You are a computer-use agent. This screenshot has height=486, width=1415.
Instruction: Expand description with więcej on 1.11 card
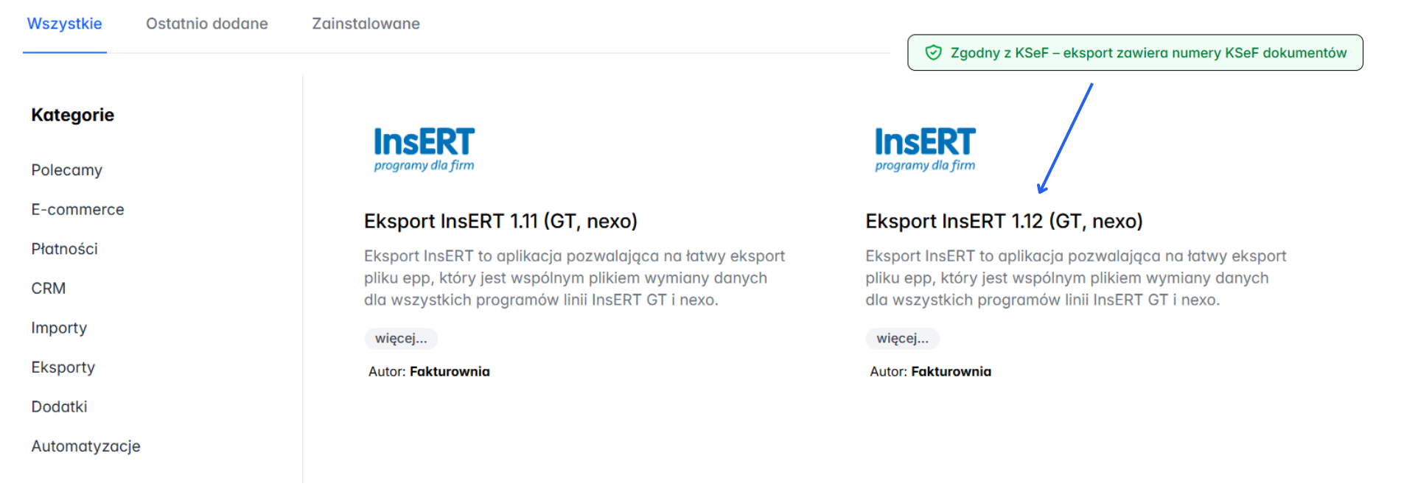401,339
